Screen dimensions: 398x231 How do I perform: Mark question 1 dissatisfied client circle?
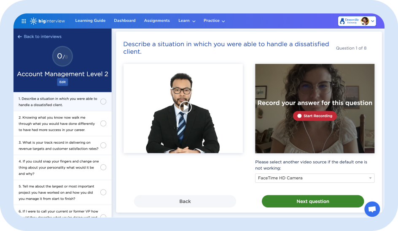[x=103, y=102]
